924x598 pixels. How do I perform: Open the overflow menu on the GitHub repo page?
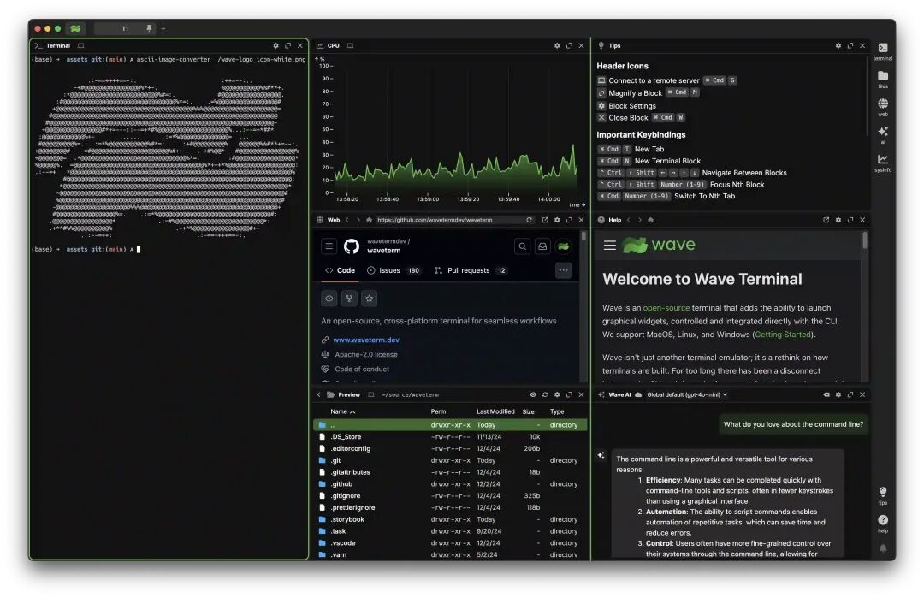tap(564, 270)
